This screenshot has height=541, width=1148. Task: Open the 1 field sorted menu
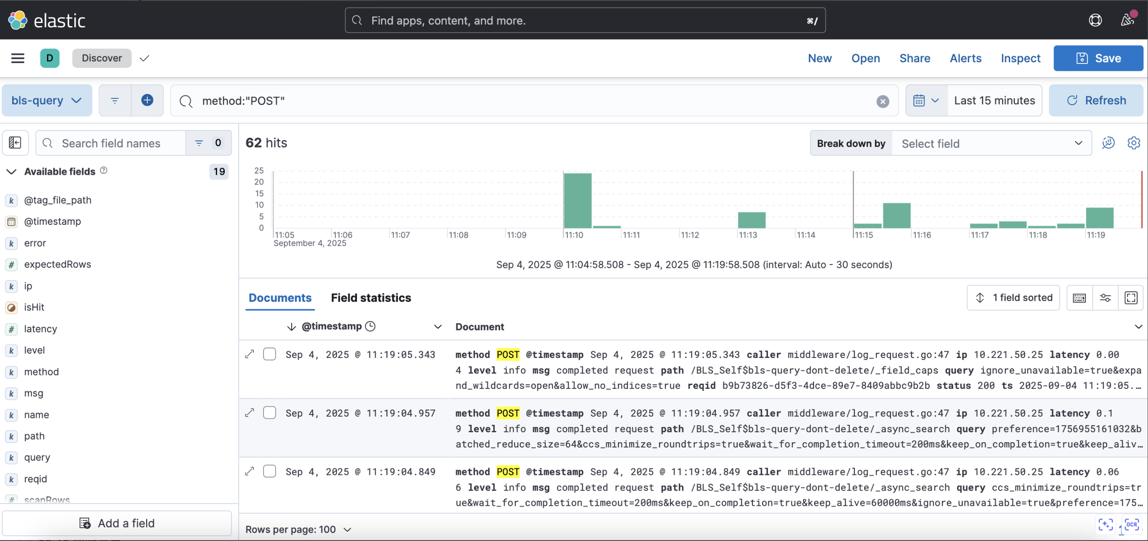click(x=1013, y=297)
